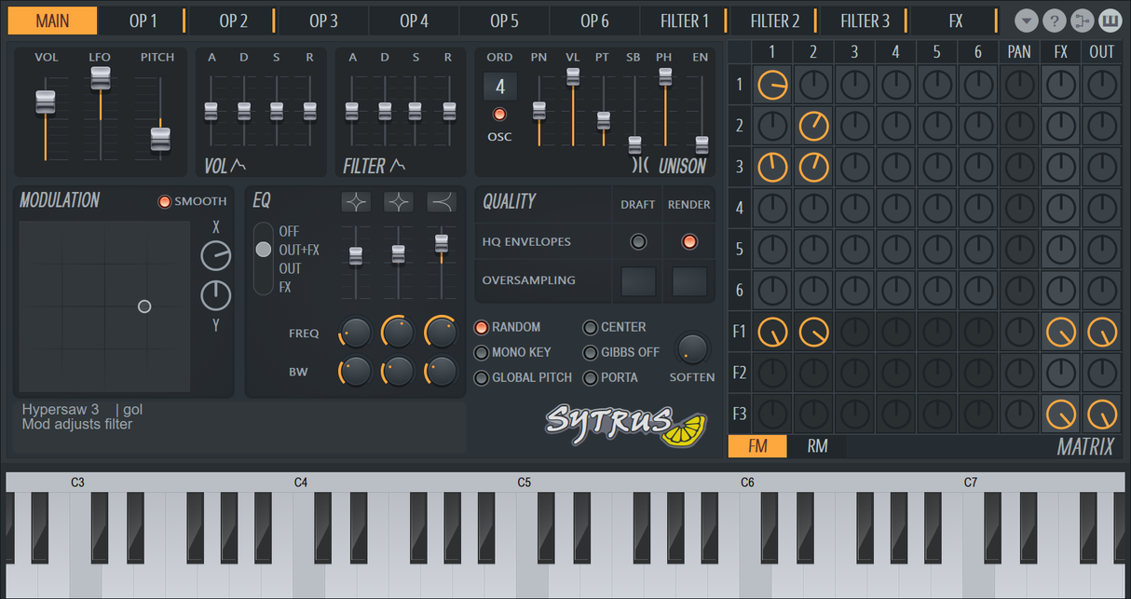Enable the MONO KEY option
Image resolution: width=1131 pixels, height=599 pixels.
482,352
